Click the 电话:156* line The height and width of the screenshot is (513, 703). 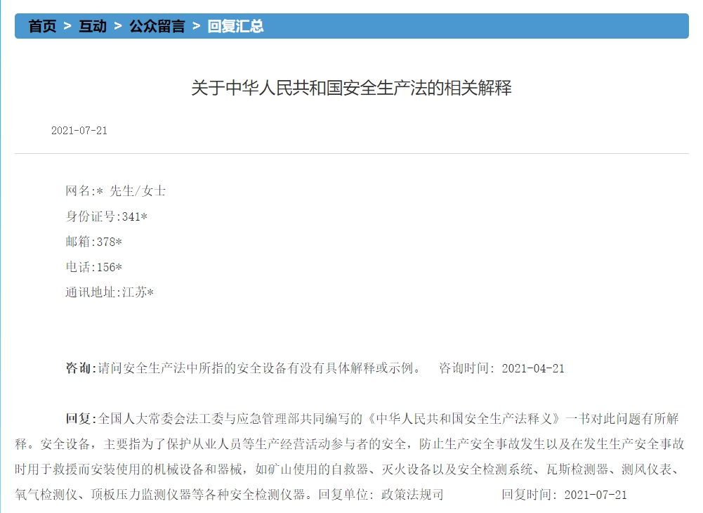tap(93, 267)
